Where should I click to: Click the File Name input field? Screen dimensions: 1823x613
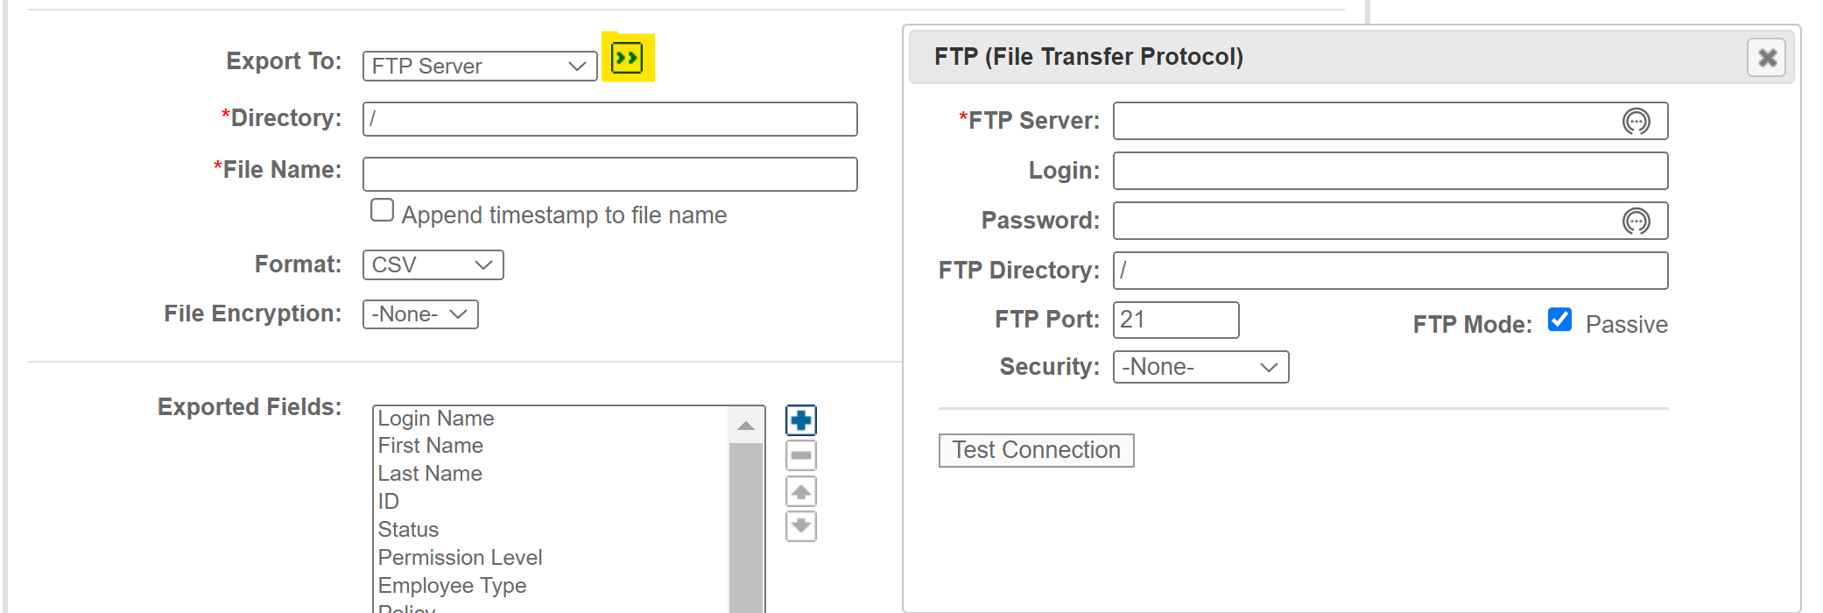[x=610, y=174]
